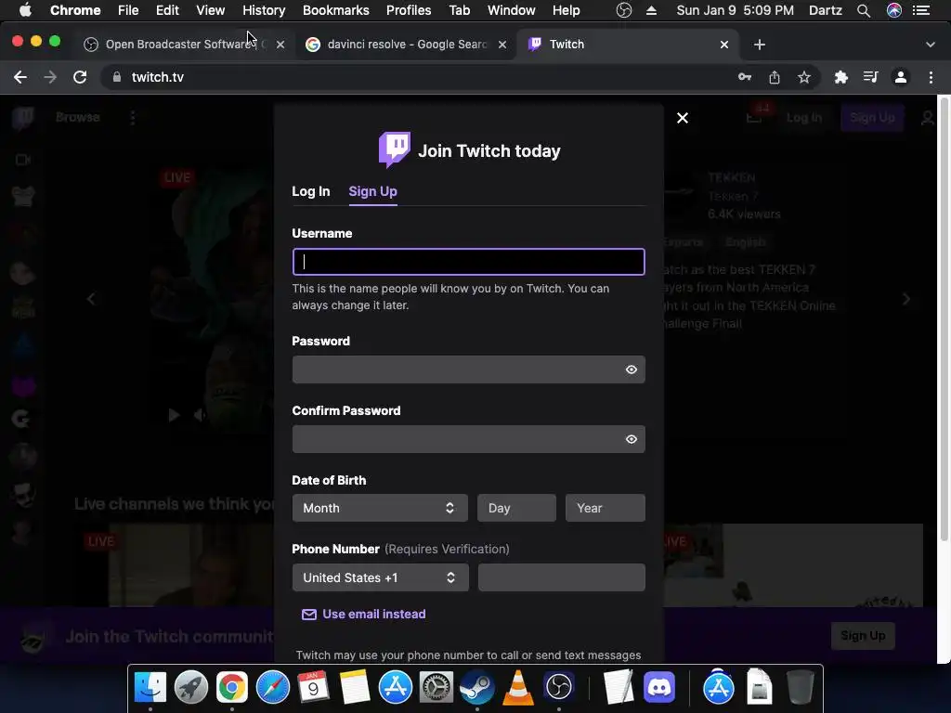Open the History menu
Screen dimensions: 951x713
click(264, 10)
